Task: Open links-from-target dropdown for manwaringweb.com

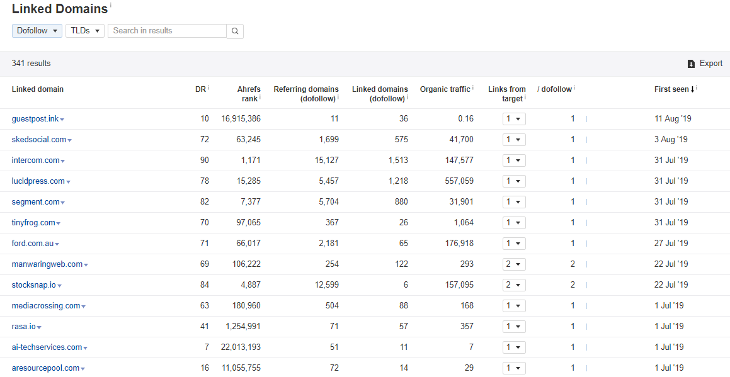Action: pyautogui.click(x=514, y=264)
